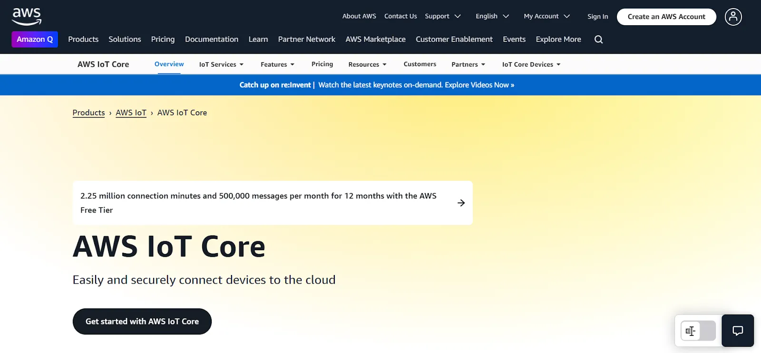Open the Learn menu

click(x=258, y=39)
